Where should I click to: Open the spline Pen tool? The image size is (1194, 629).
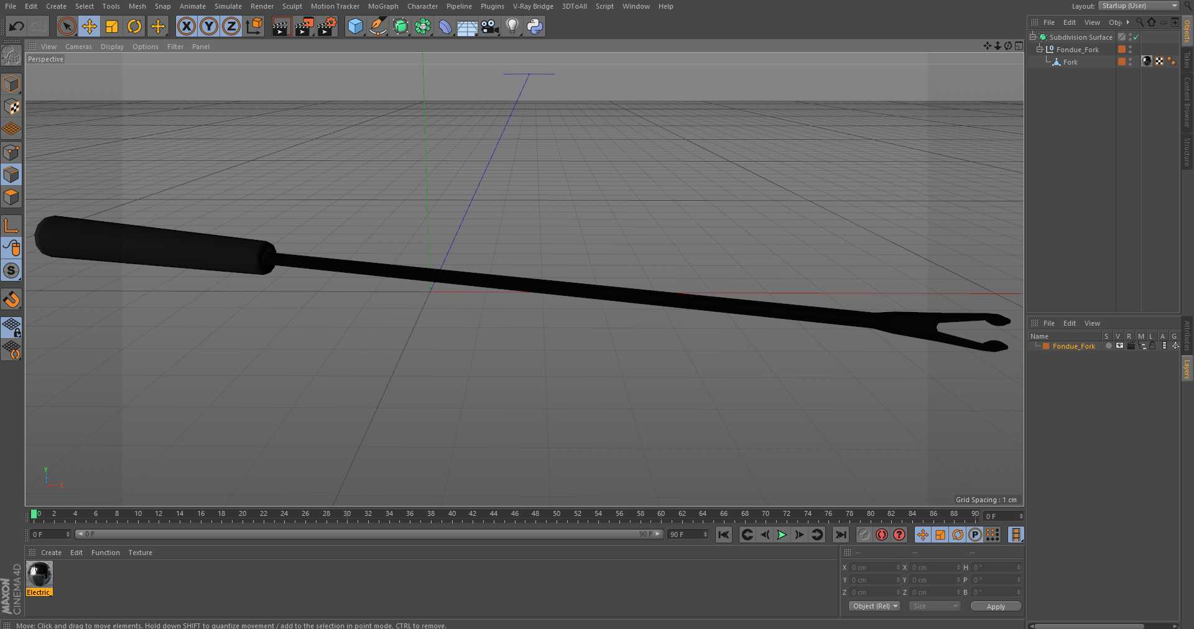point(377,26)
